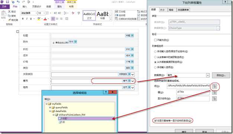Click the Copy (复制) icon

pos(9,16)
